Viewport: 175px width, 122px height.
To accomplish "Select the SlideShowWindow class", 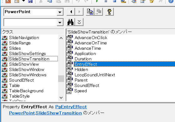I will (x=27, y=69).
